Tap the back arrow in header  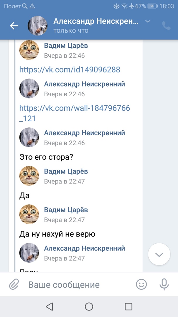(x=14, y=26)
